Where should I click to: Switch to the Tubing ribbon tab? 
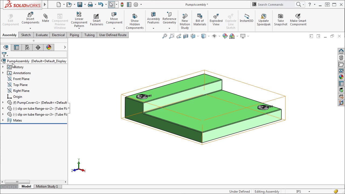89,35
